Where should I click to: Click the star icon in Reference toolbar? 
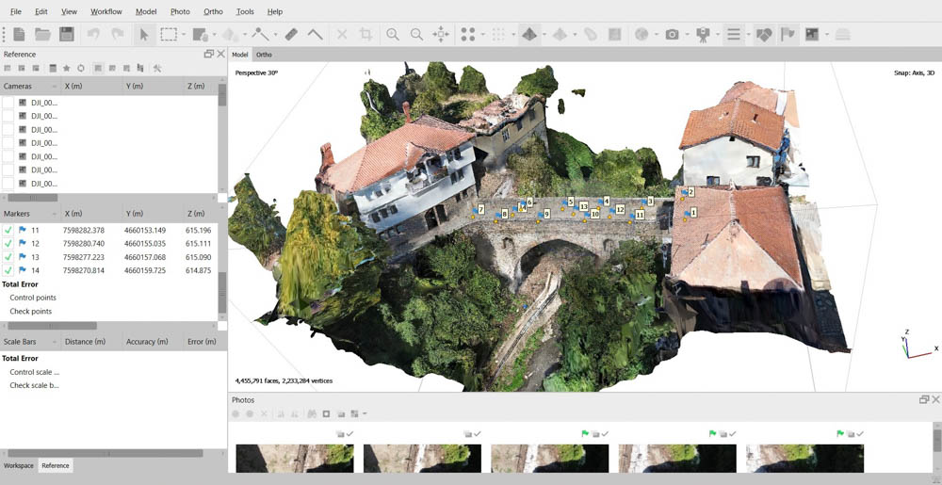66,68
